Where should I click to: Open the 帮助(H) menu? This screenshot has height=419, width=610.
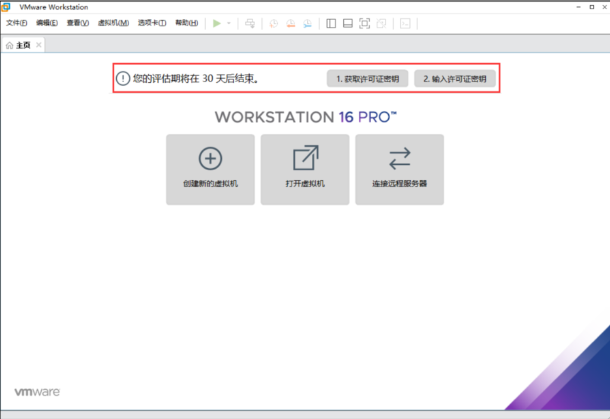pyautogui.click(x=186, y=23)
